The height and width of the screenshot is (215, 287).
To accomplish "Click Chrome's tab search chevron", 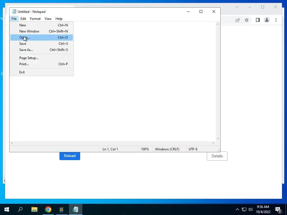I will [x=237, y=7].
